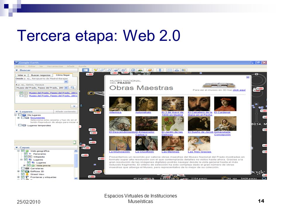Open the Desde field dropdown arrow
281x210 pixels.
pyautogui.click(x=66, y=82)
